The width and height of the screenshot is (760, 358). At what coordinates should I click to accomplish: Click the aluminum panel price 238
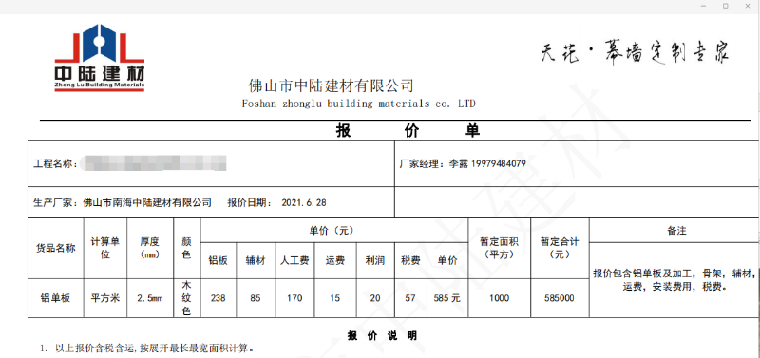[x=218, y=298]
